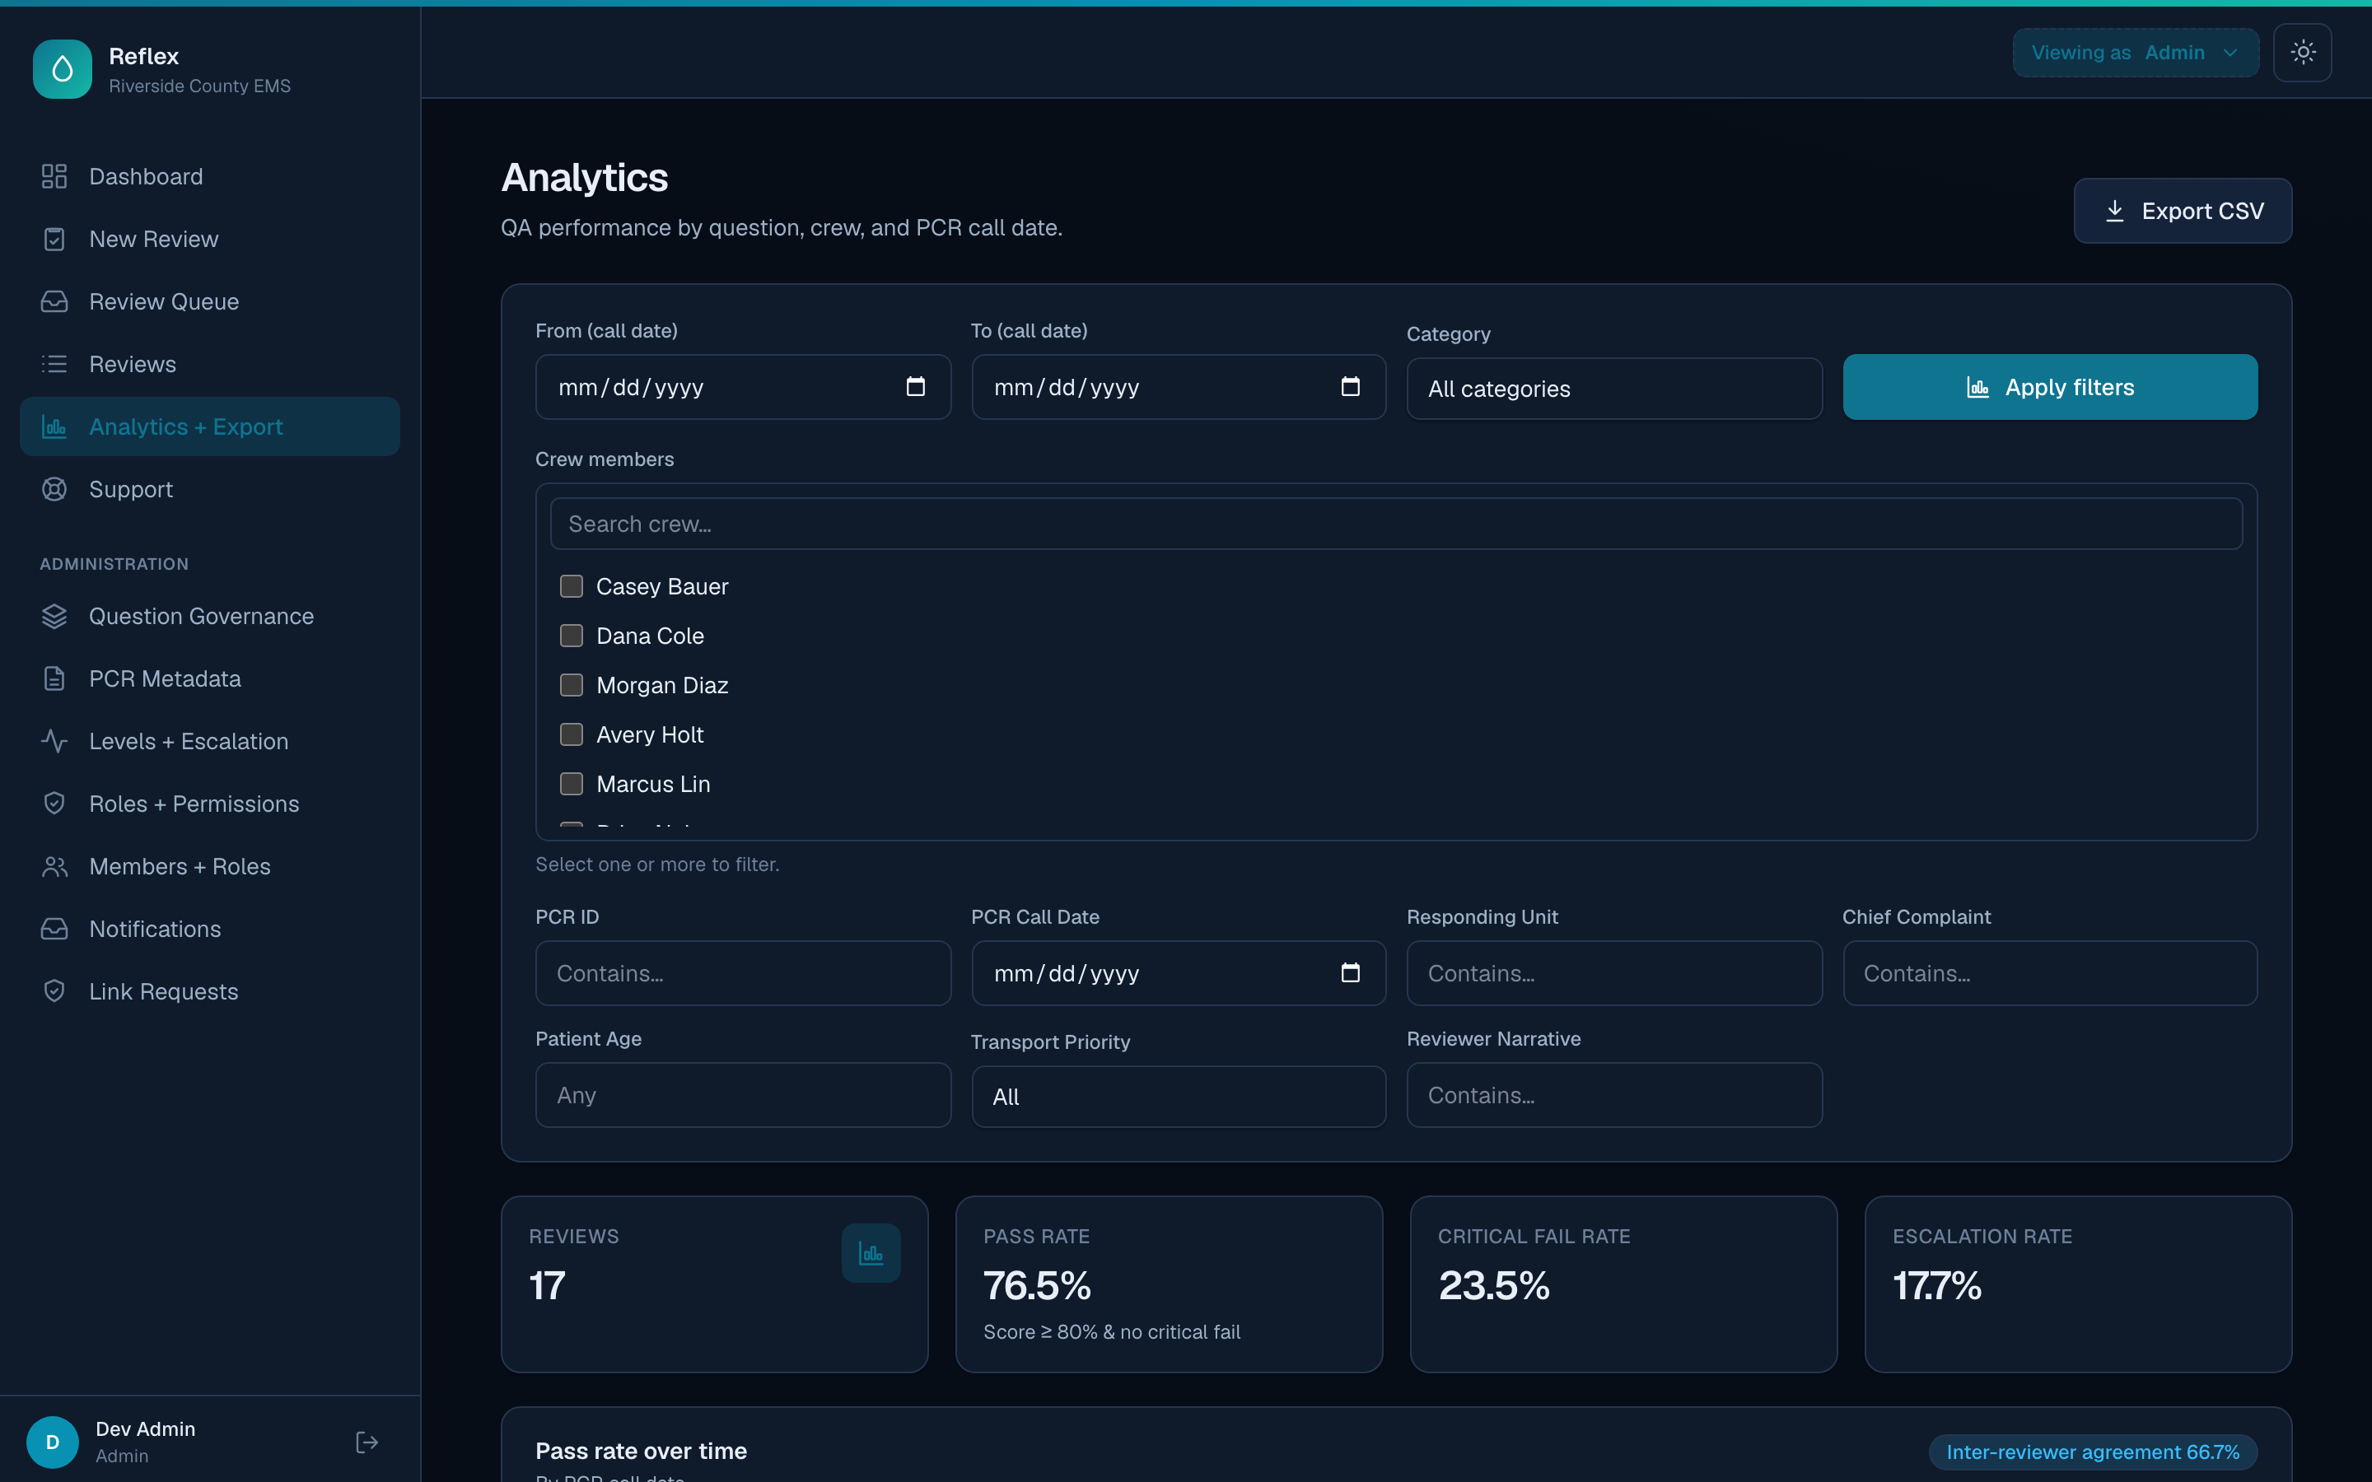The image size is (2372, 1482).
Task: Open Dashboard from the sidebar
Action: click(210, 176)
